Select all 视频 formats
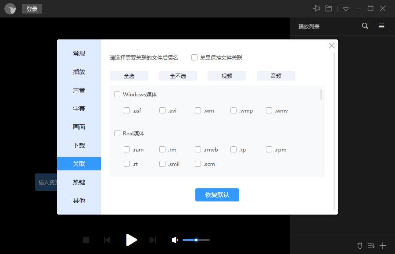Viewport: 395px width, 254px height. click(227, 75)
